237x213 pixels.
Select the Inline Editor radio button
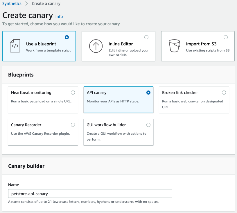[146, 37]
